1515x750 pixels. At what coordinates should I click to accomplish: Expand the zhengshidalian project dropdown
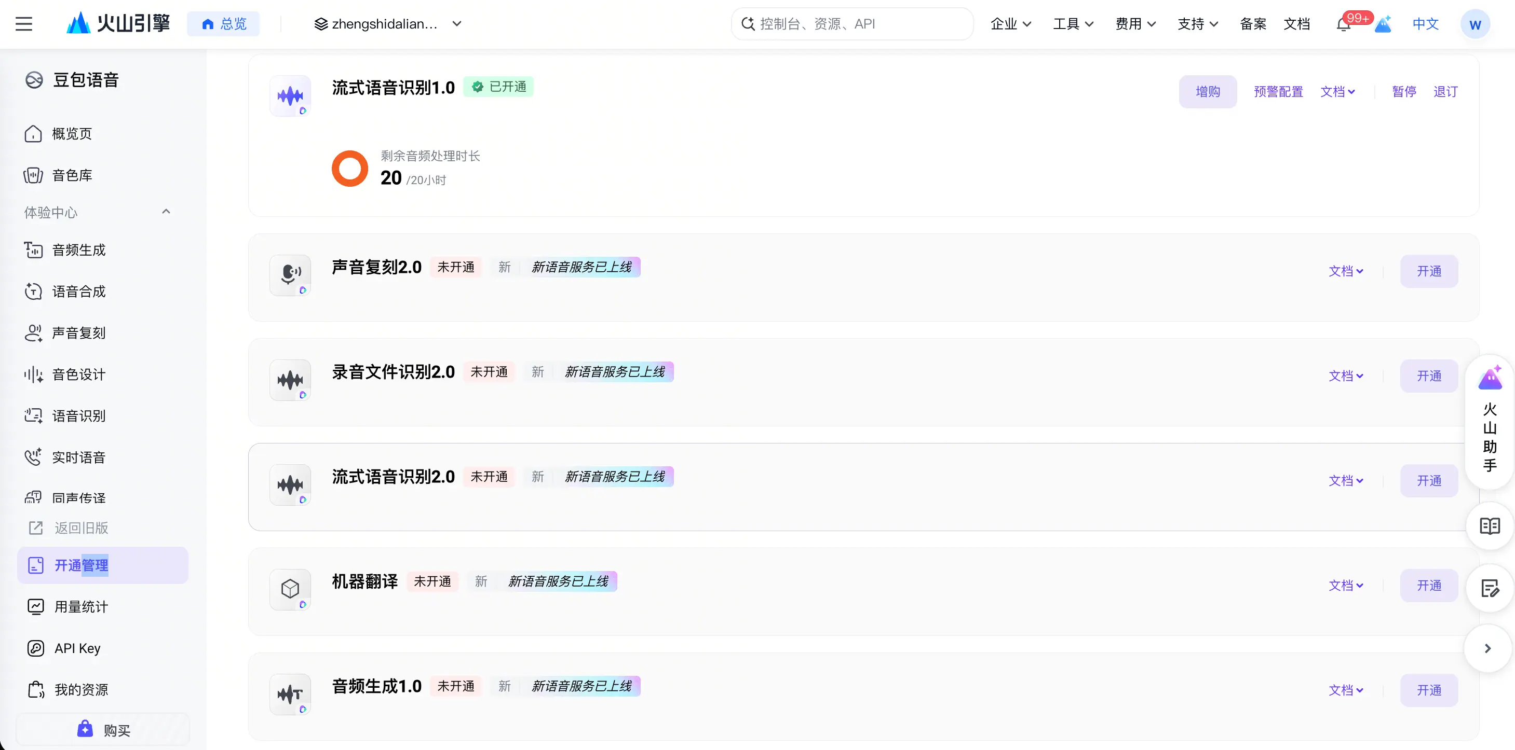click(x=457, y=24)
